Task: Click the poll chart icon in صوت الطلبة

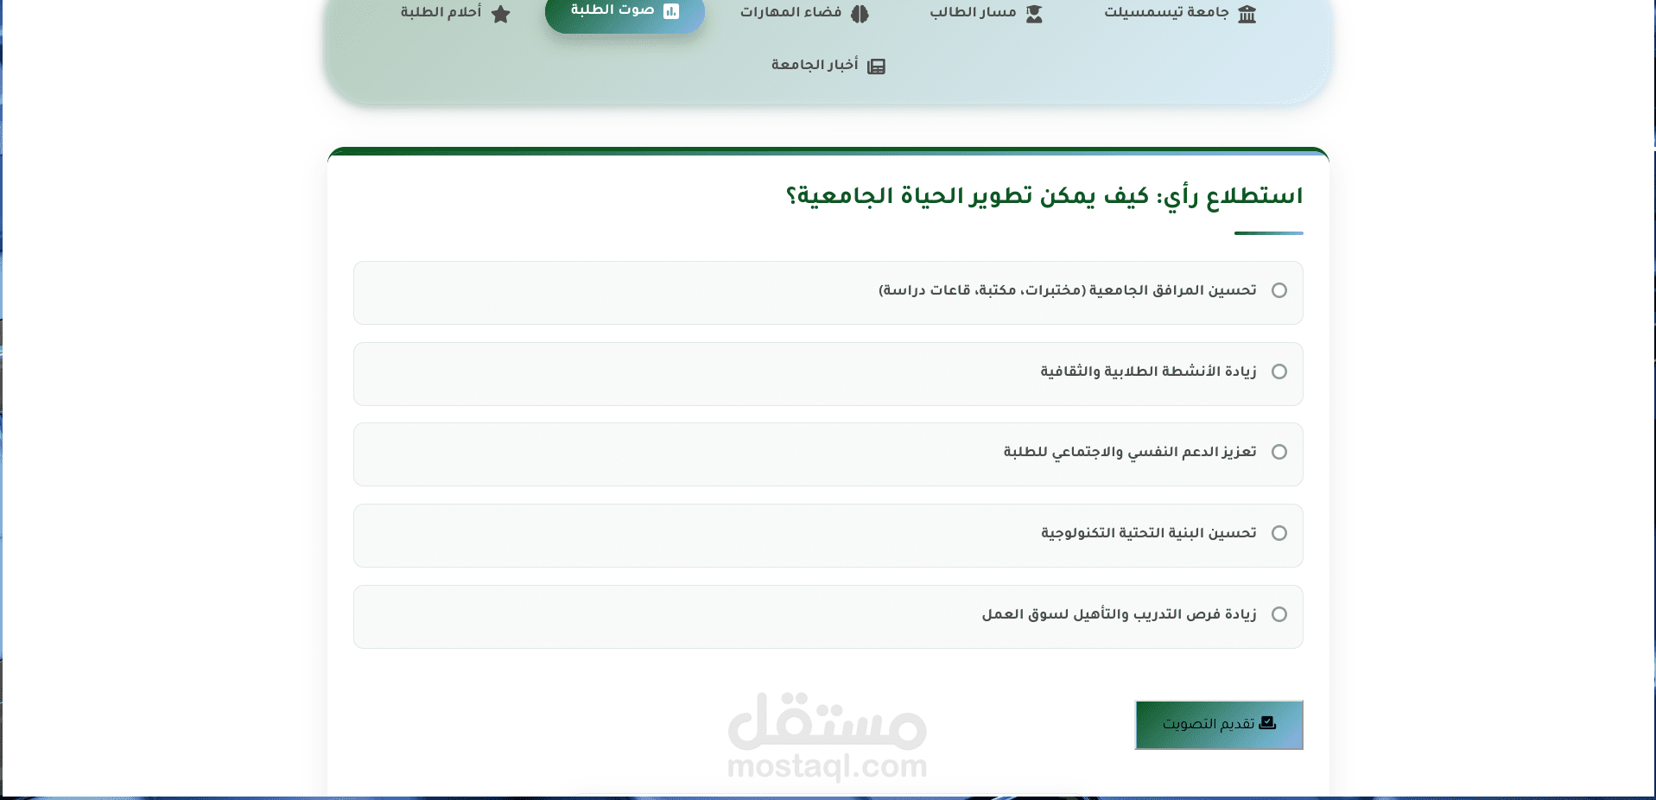Action: tap(671, 11)
